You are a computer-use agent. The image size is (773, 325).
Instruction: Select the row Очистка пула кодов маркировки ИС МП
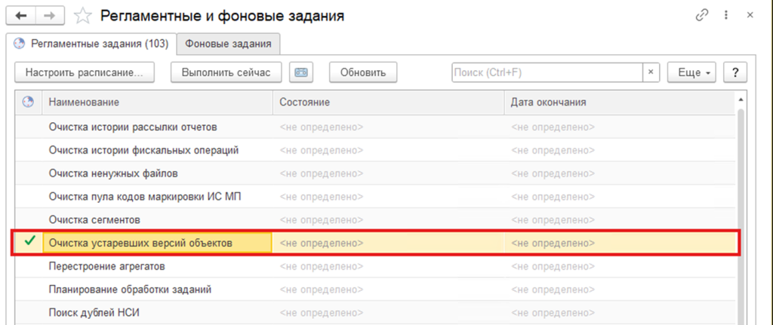click(376, 197)
